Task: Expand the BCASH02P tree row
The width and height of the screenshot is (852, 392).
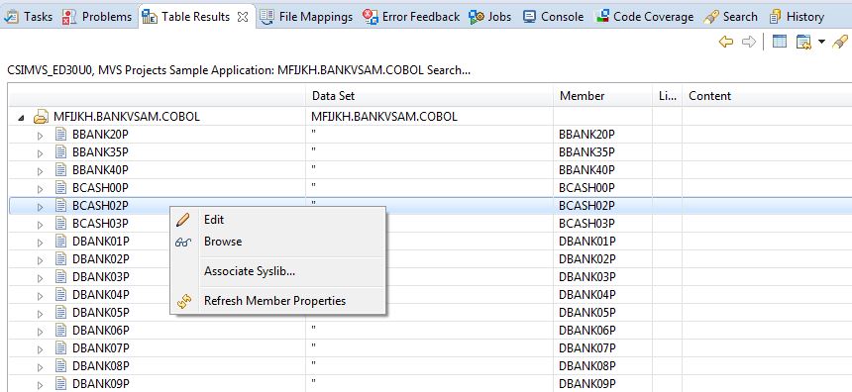Action: point(40,207)
